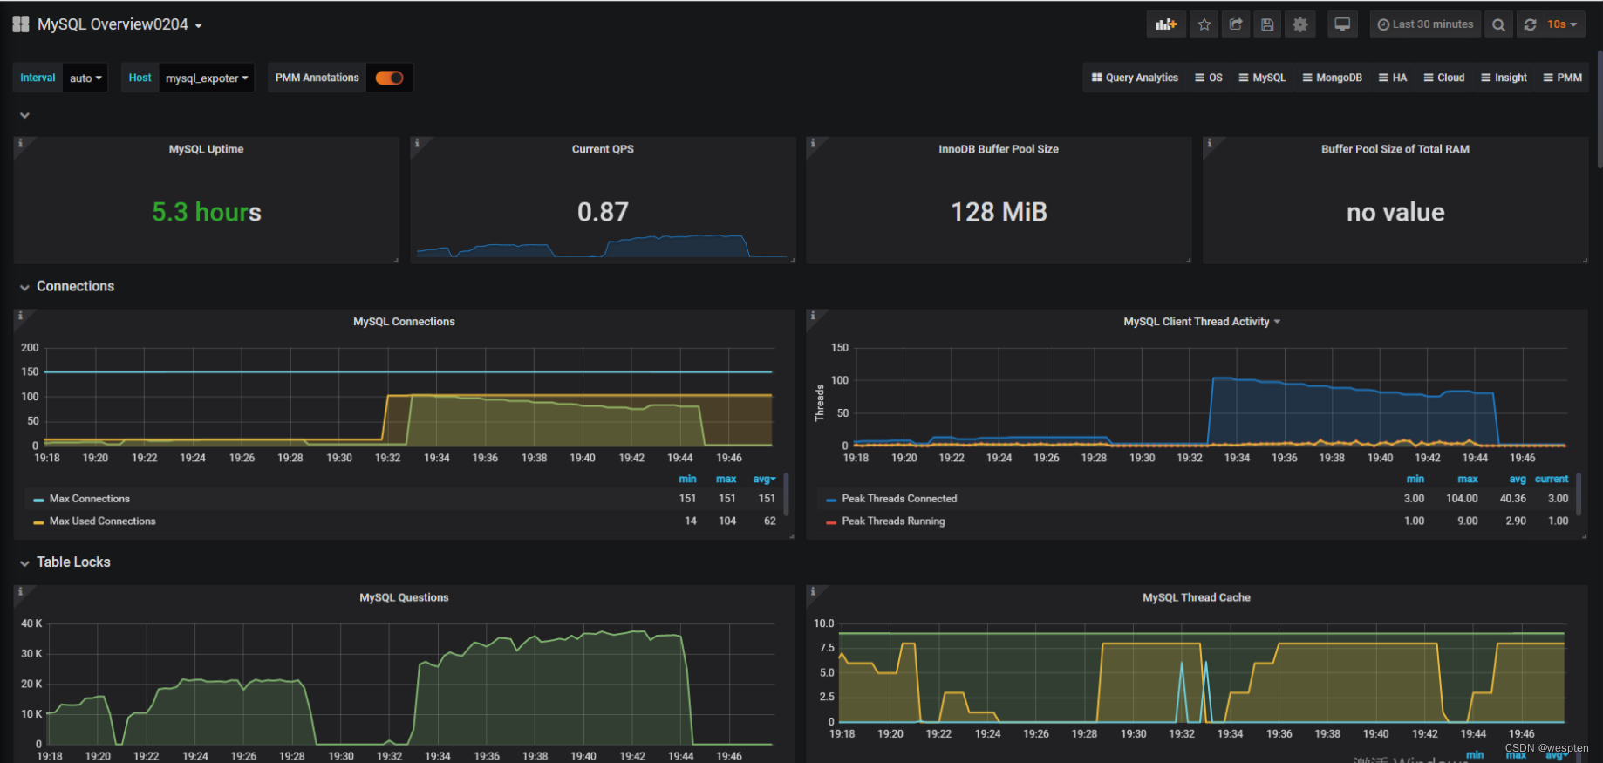Image resolution: width=1603 pixels, height=763 pixels.
Task: Open the Interval auto dropdown
Action: point(85,78)
